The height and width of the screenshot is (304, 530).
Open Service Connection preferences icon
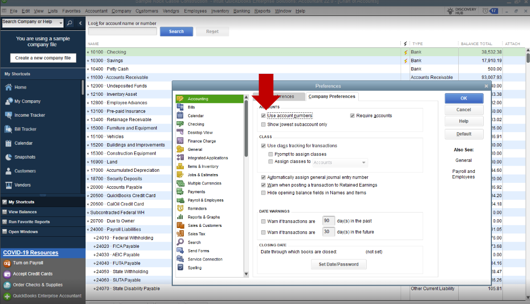click(x=180, y=259)
